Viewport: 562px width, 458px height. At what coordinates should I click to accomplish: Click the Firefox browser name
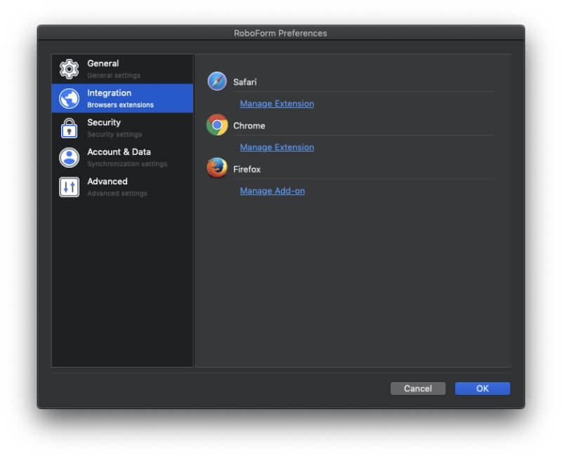[x=247, y=169]
